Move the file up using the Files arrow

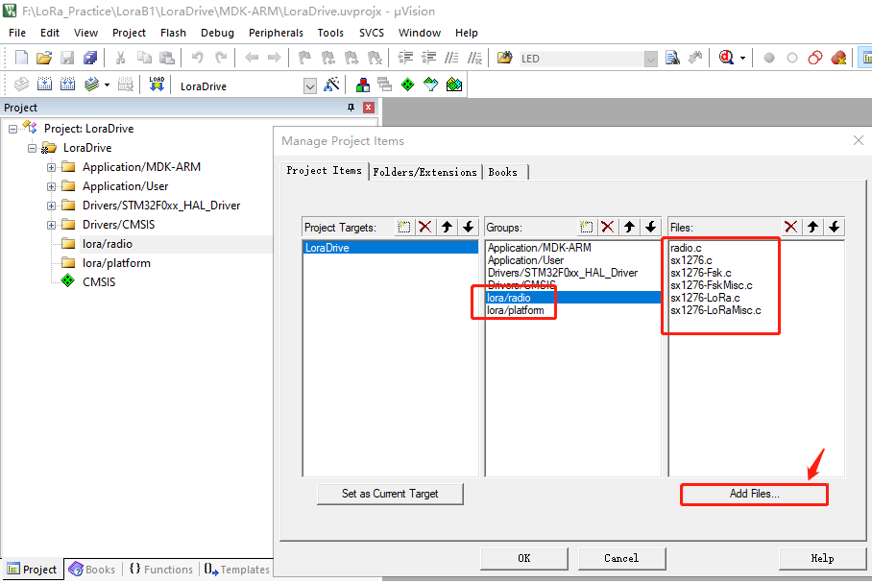(812, 227)
